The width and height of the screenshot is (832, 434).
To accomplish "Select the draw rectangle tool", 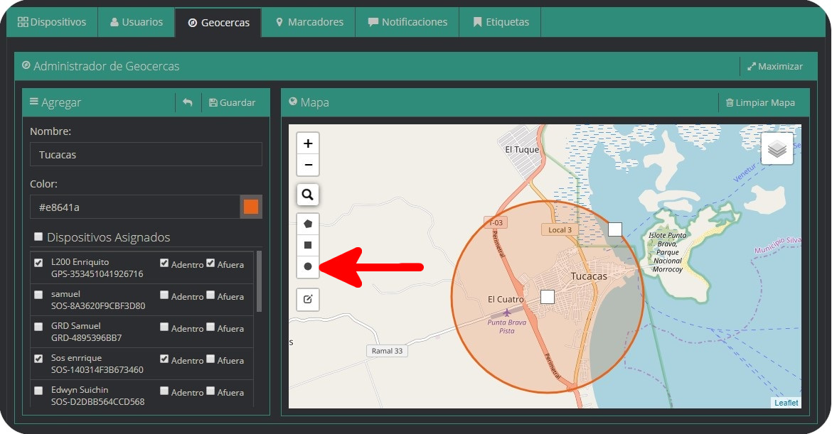I will point(308,245).
